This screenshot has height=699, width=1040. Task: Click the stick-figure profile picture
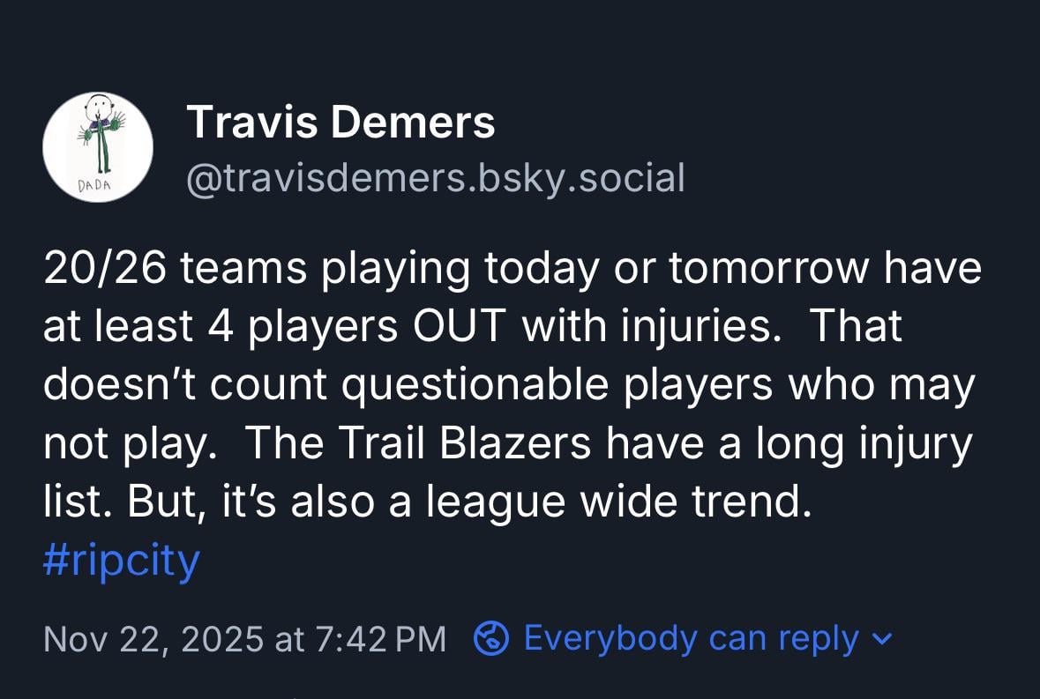pyautogui.click(x=97, y=147)
